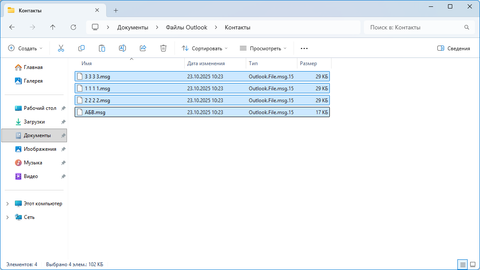The width and height of the screenshot is (480, 270).
Task: Expand the Этот компьютер tree node
Action: coord(7,204)
